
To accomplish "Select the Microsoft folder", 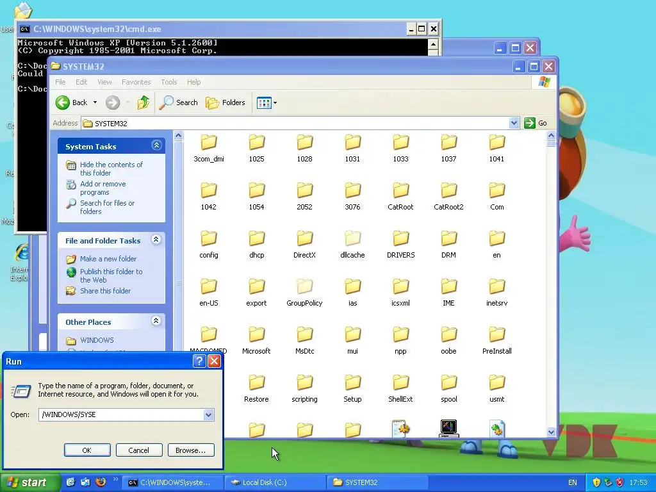I will 256,341.
